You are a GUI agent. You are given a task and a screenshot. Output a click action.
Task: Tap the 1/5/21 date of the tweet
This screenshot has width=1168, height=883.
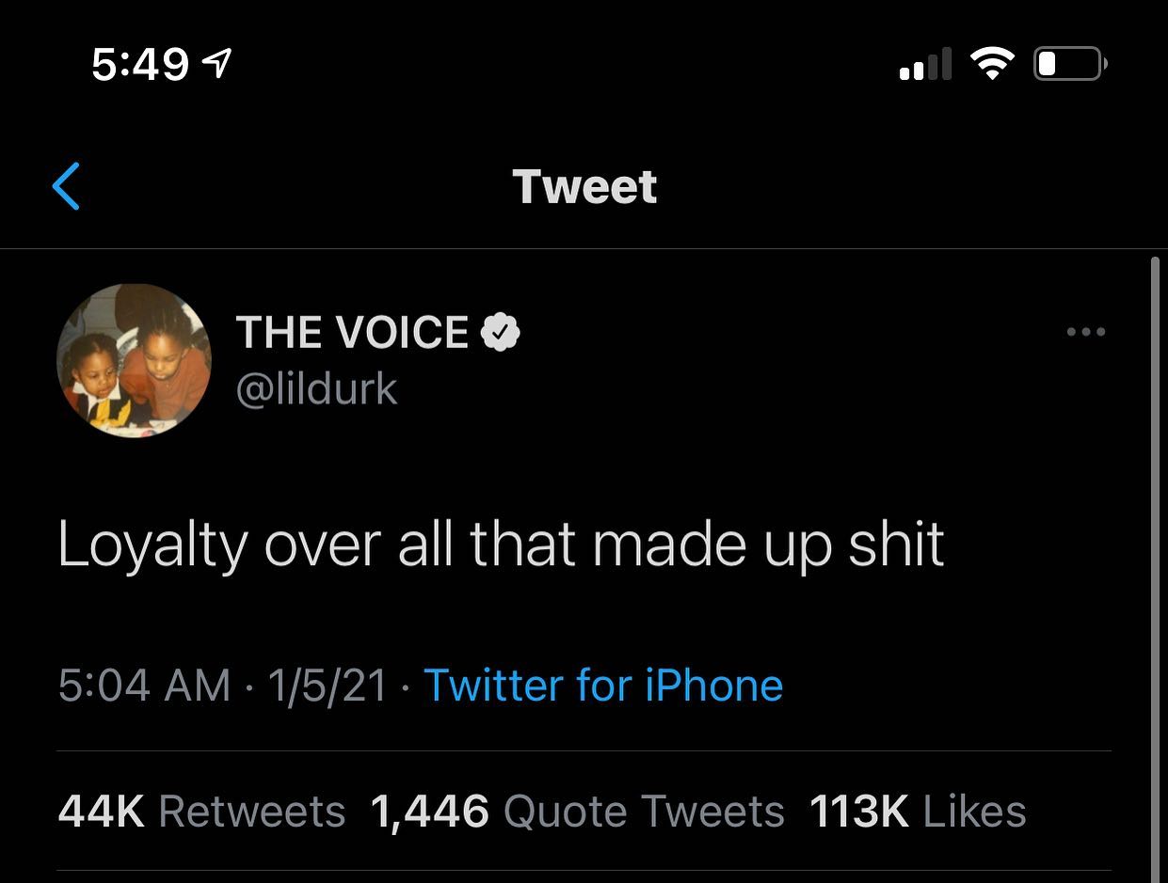(x=328, y=685)
